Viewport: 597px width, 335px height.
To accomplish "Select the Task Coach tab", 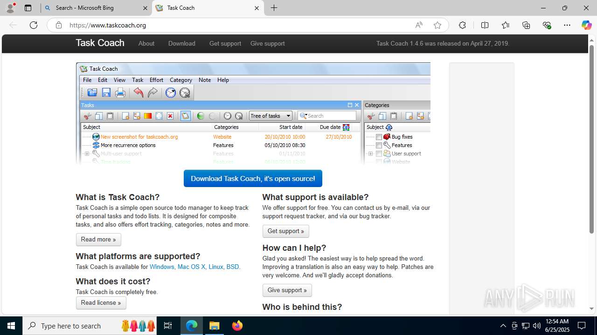I will click(208, 8).
